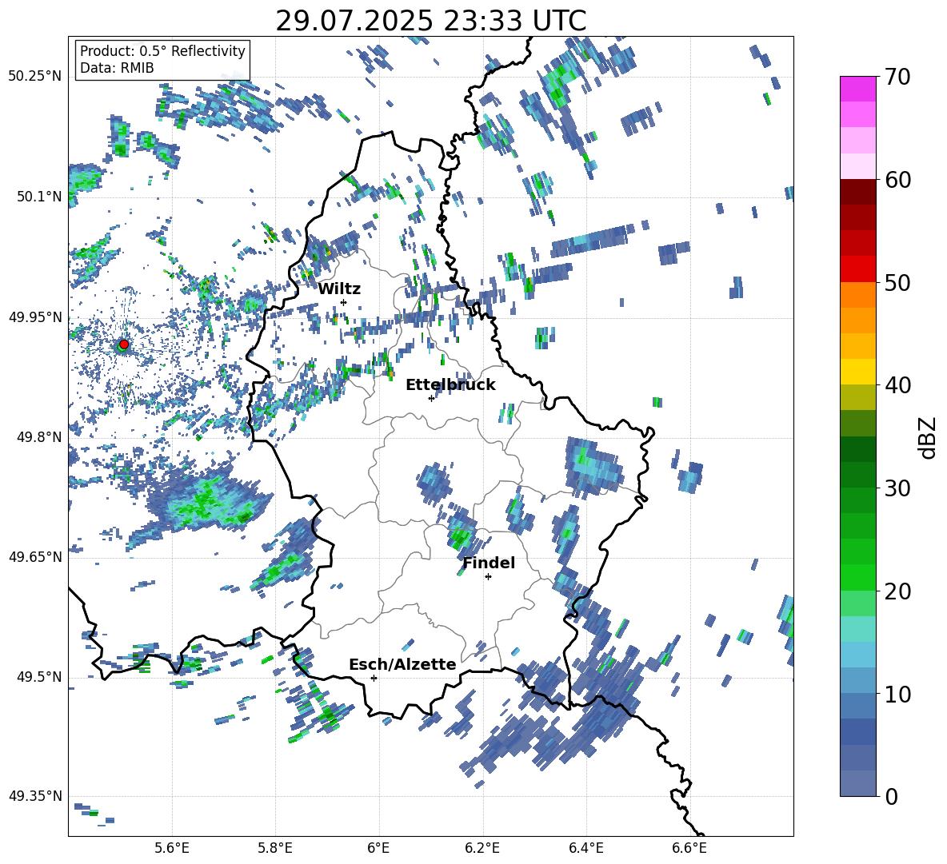Click the Ettelbruck station cross marker
Viewport: 947px width, 864px height.
(431, 398)
